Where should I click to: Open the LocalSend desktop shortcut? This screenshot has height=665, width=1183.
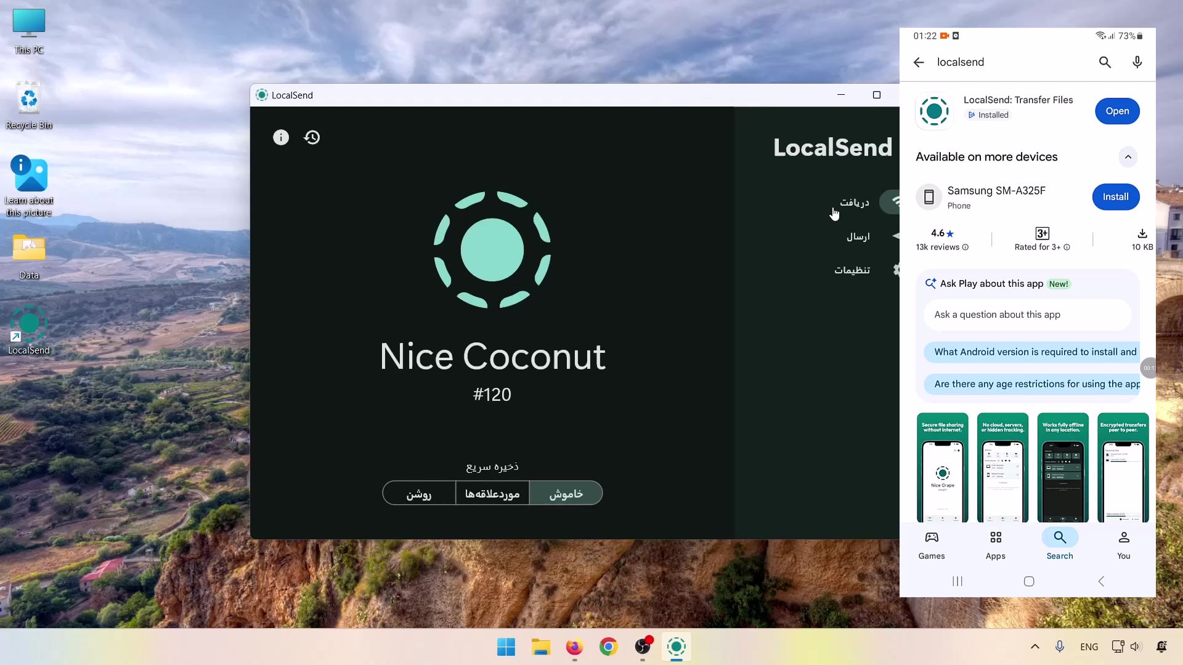[x=29, y=331]
